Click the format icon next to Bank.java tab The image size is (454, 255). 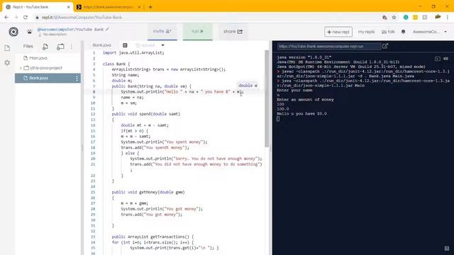tap(125, 45)
